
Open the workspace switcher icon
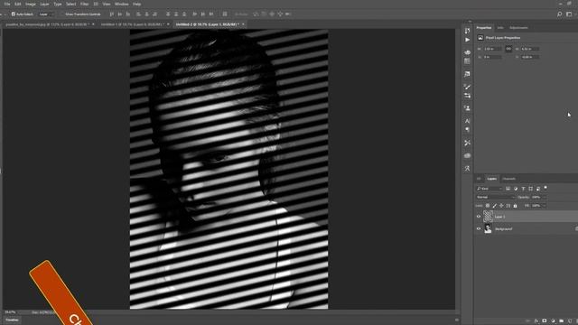pos(569,14)
